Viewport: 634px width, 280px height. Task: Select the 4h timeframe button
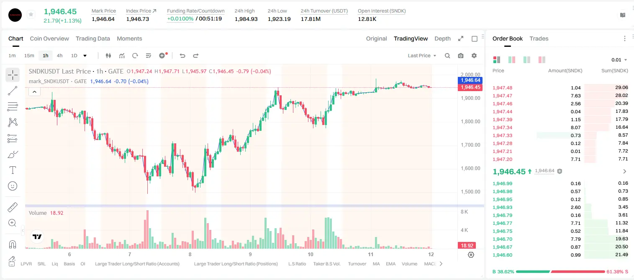60,56
